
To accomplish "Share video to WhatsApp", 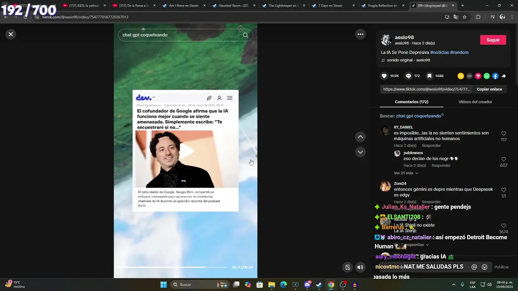I will 486,76.
